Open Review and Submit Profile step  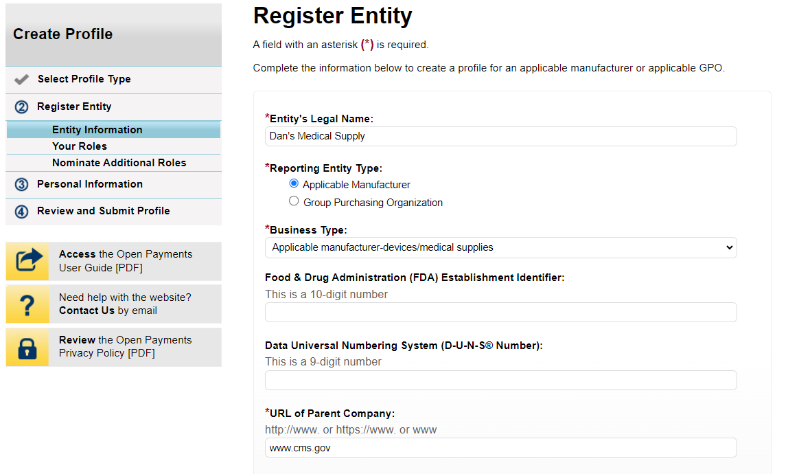click(x=104, y=211)
